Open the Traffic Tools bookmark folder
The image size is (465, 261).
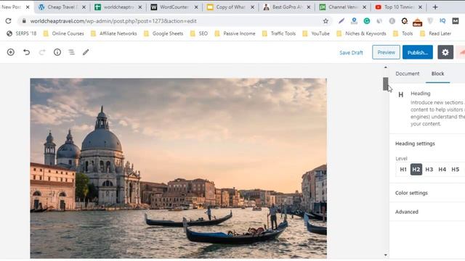[x=279, y=33]
